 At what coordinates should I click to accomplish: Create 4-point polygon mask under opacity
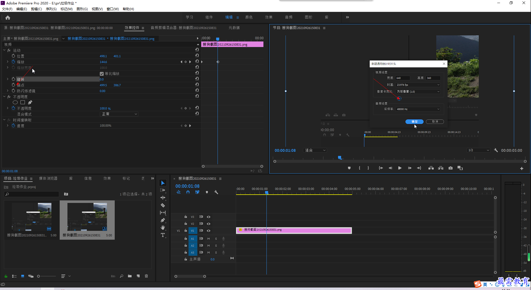tap(23, 103)
